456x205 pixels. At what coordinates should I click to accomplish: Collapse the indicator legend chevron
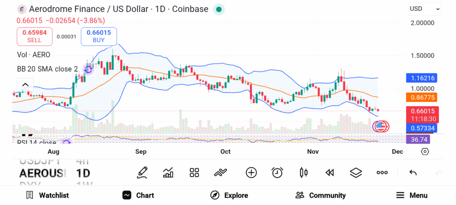pos(25,85)
